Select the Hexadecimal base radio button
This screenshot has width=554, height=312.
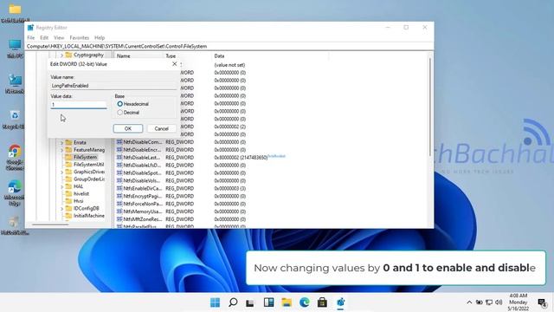pyautogui.click(x=120, y=104)
